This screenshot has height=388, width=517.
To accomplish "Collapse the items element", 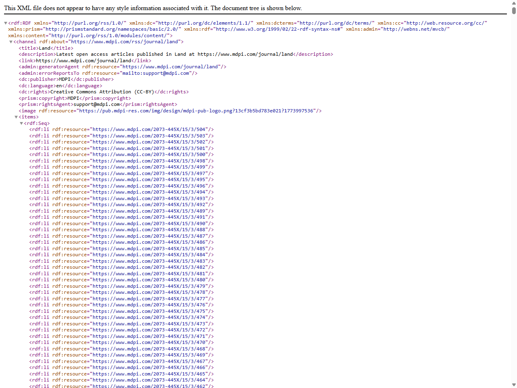I will [16, 117].
